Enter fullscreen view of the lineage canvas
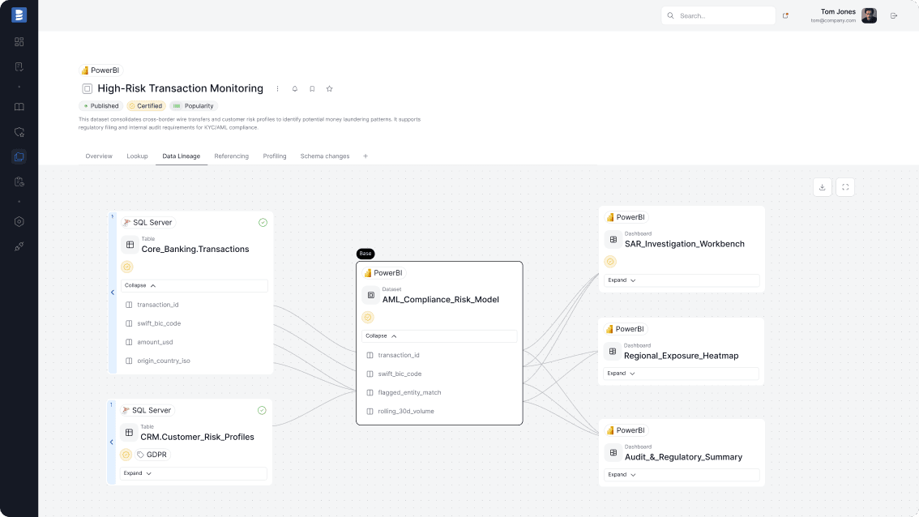The image size is (919, 517). click(844, 186)
